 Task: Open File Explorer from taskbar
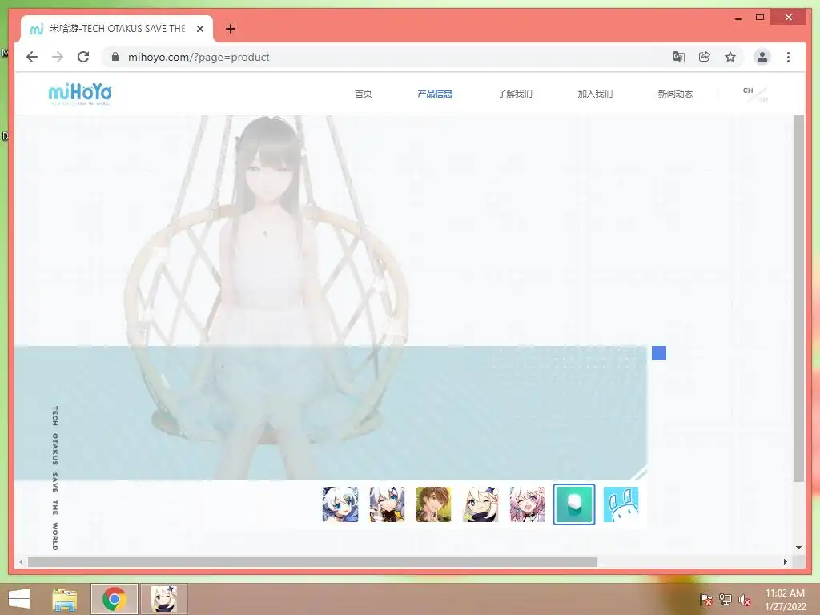point(65,599)
